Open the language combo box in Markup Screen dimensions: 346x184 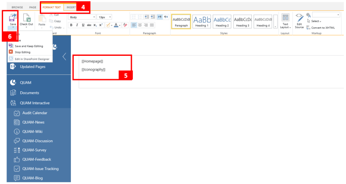326,15
